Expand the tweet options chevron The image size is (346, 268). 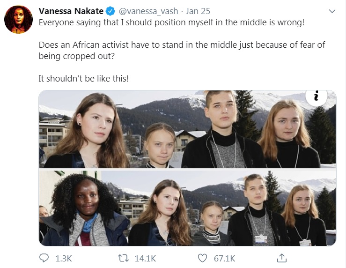tap(332, 11)
